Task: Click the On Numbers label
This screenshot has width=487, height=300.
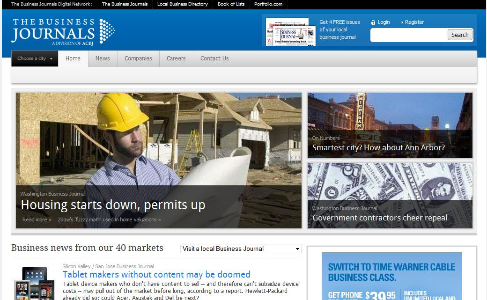Action: 326,138
